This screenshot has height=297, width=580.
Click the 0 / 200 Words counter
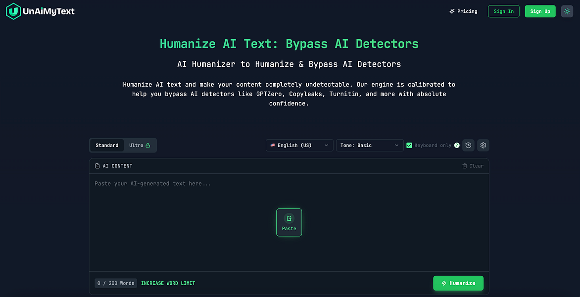click(116, 283)
